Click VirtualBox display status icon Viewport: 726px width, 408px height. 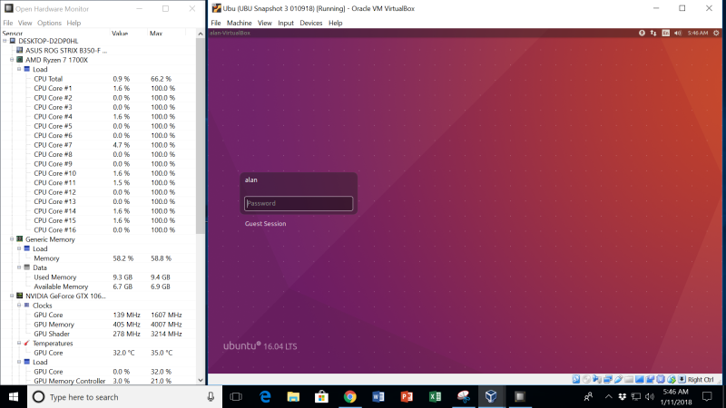coord(640,379)
